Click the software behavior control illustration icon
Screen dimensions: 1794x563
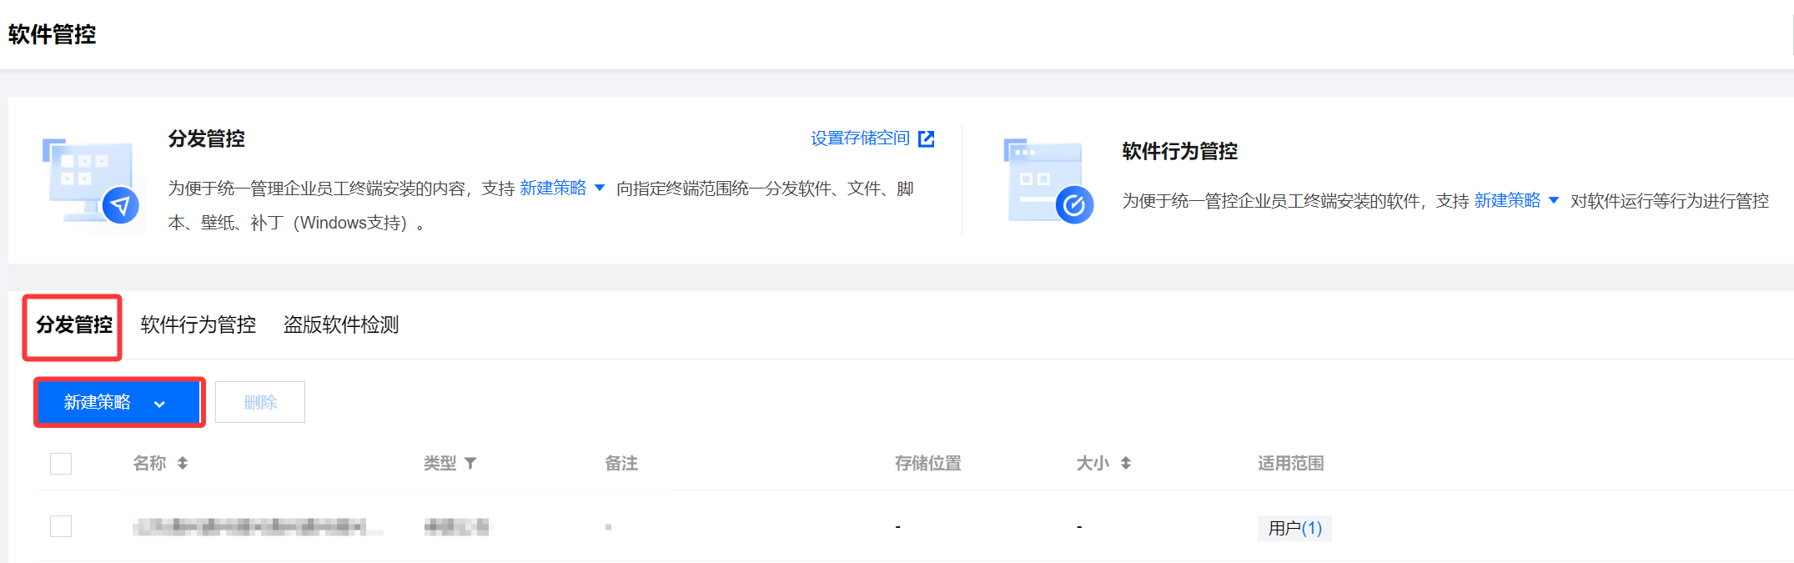coord(1048,182)
